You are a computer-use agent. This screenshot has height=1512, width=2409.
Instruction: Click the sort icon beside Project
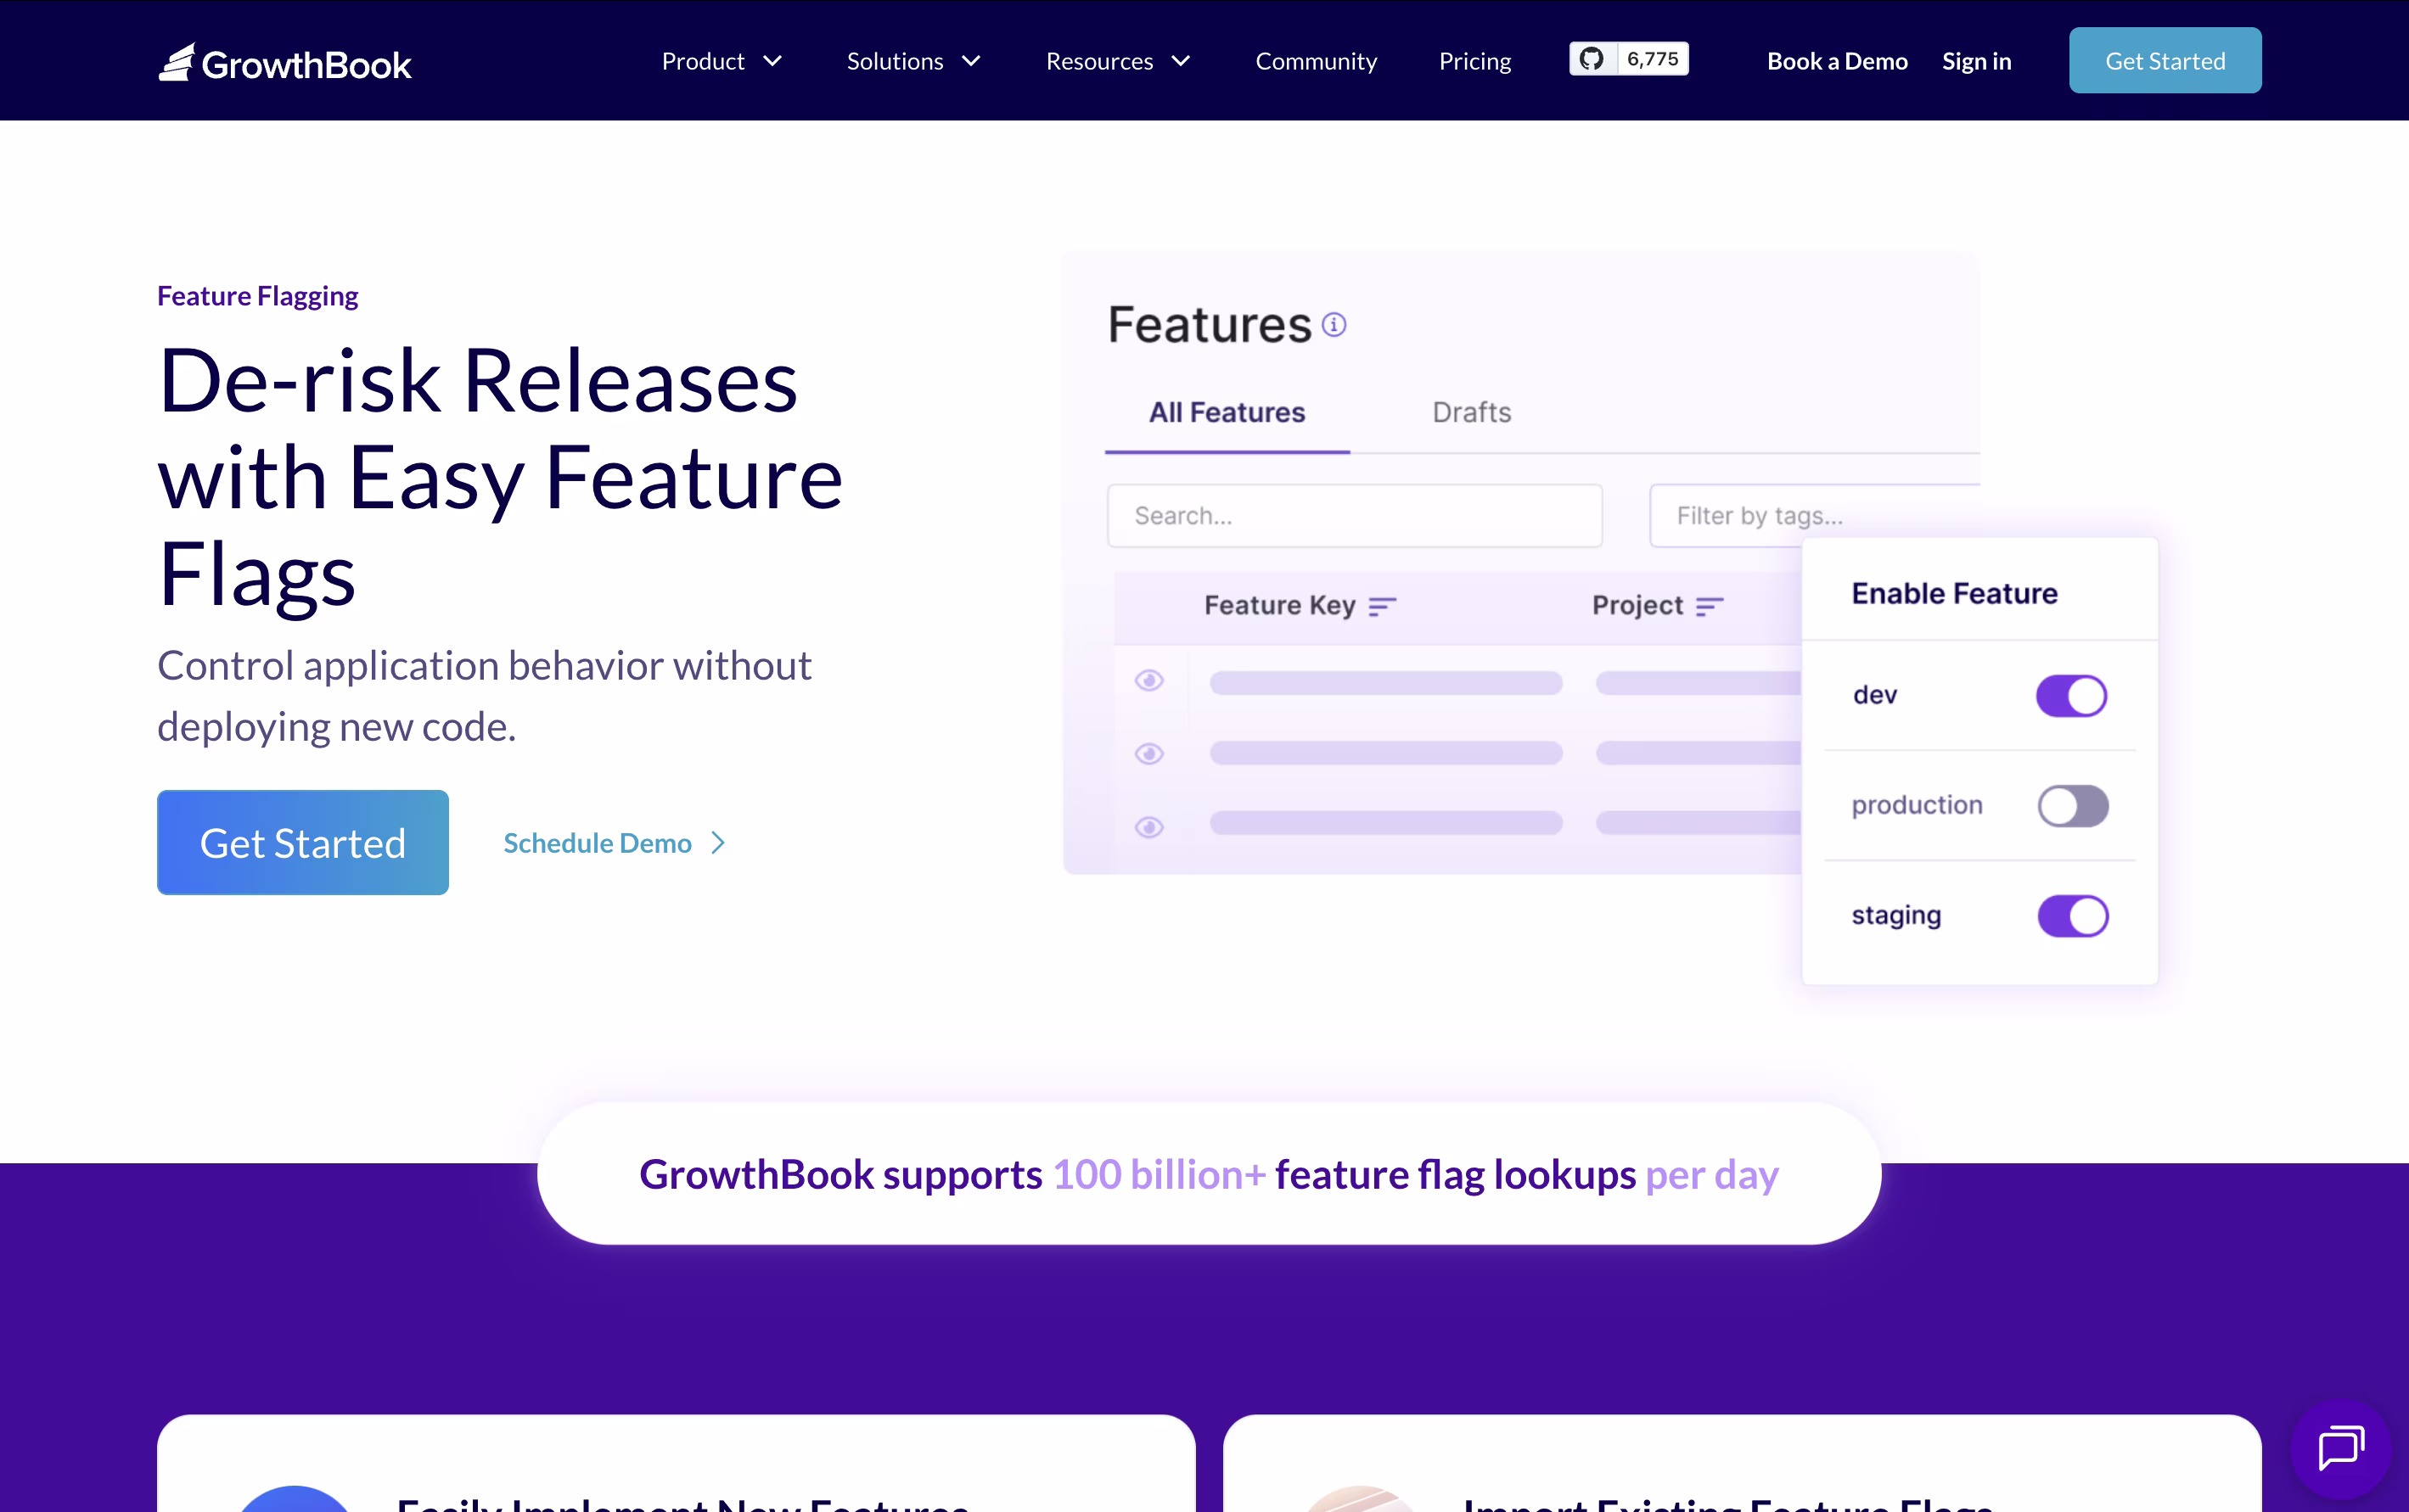[1710, 606]
